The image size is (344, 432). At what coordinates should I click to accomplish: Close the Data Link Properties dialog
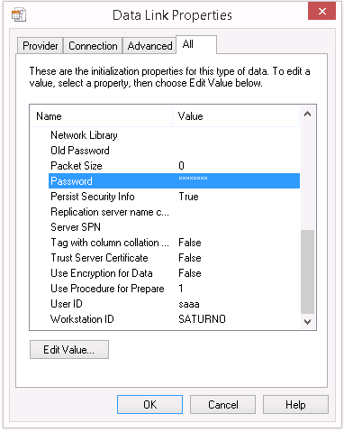coord(321,12)
